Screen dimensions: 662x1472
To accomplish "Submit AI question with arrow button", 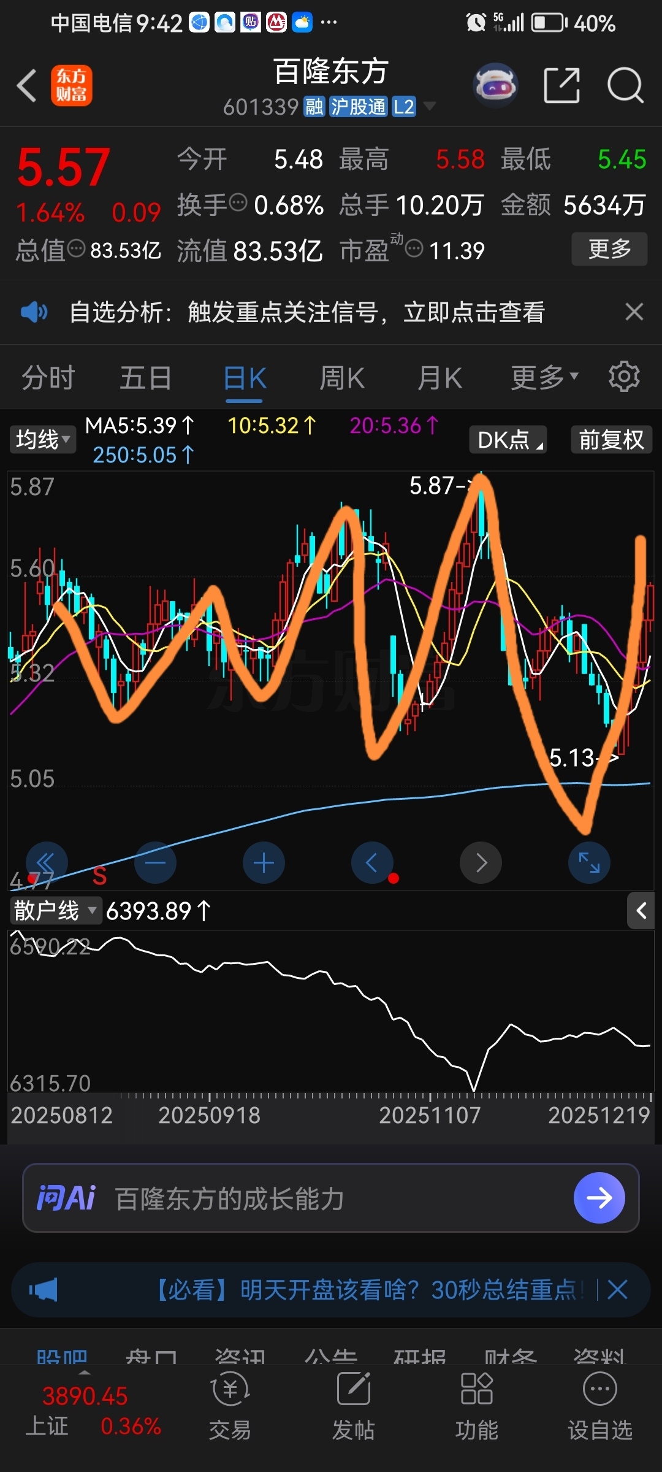I will click(599, 1198).
